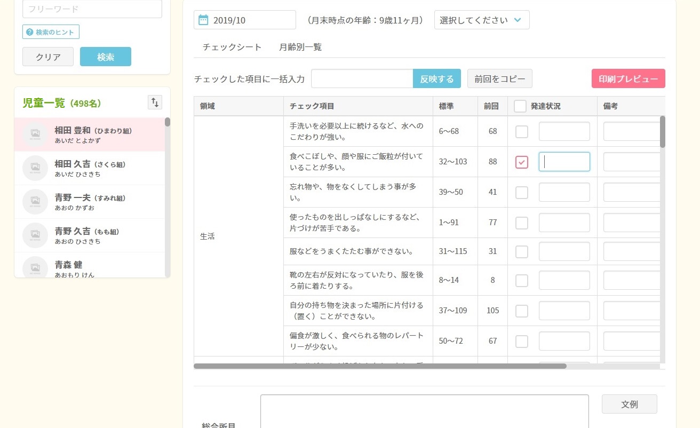Open the 2019/10 month picker field
700x428 pixels.
tap(245, 20)
